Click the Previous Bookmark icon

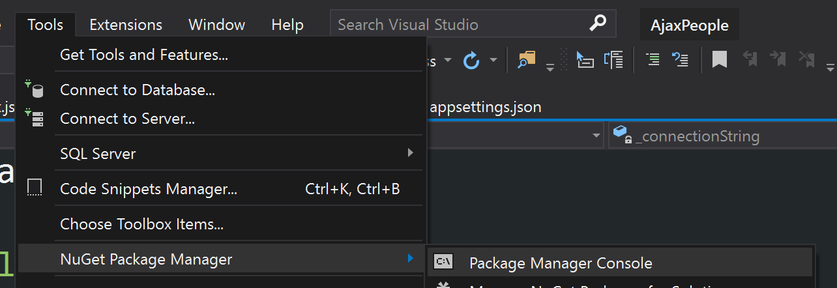pyautogui.click(x=751, y=59)
